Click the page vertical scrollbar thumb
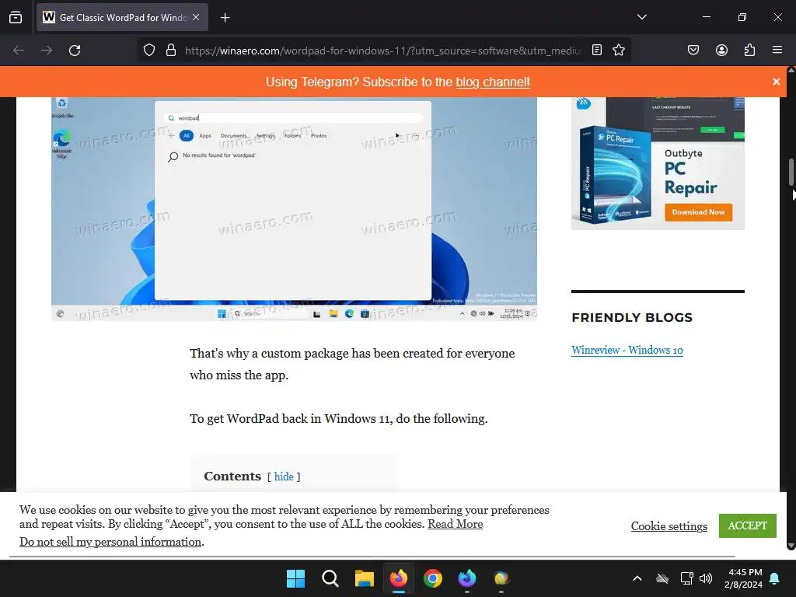796x597 pixels. click(791, 172)
